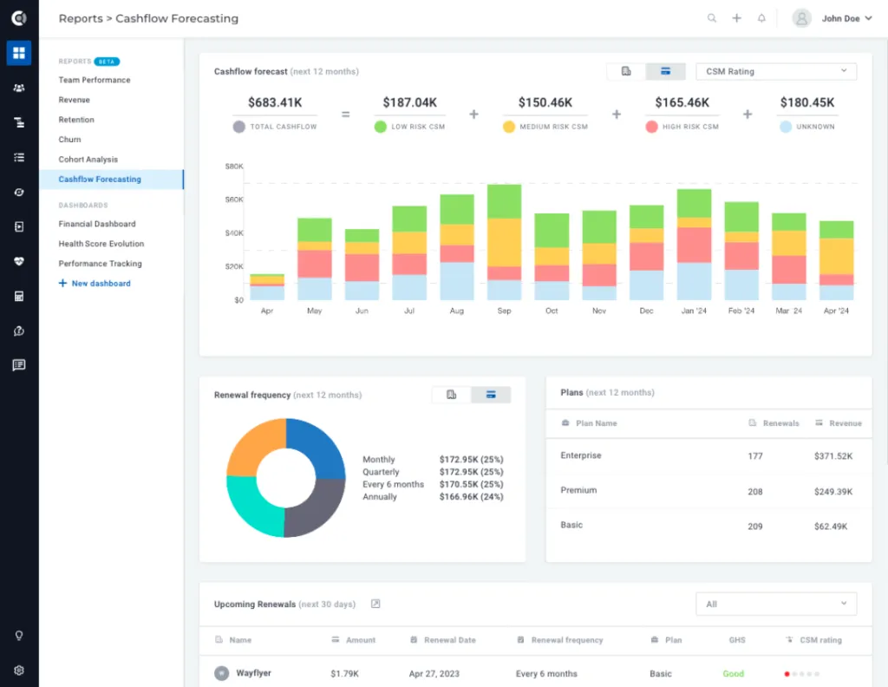The width and height of the screenshot is (888, 687).
Task: Select the Cohort Analysis report
Action: click(x=88, y=159)
